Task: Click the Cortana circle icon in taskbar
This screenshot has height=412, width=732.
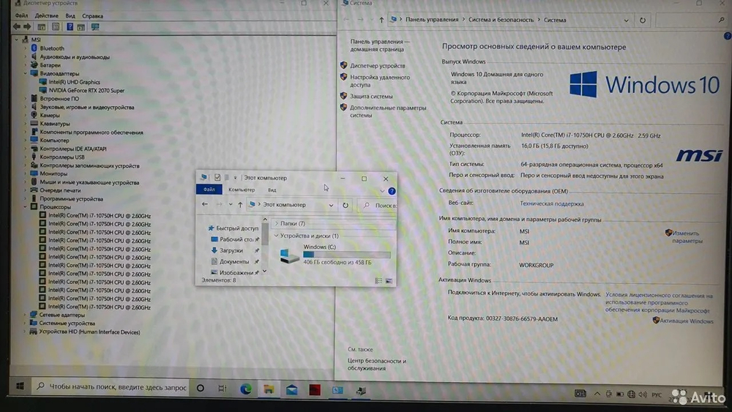Action: pyautogui.click(x=201, y=388)
